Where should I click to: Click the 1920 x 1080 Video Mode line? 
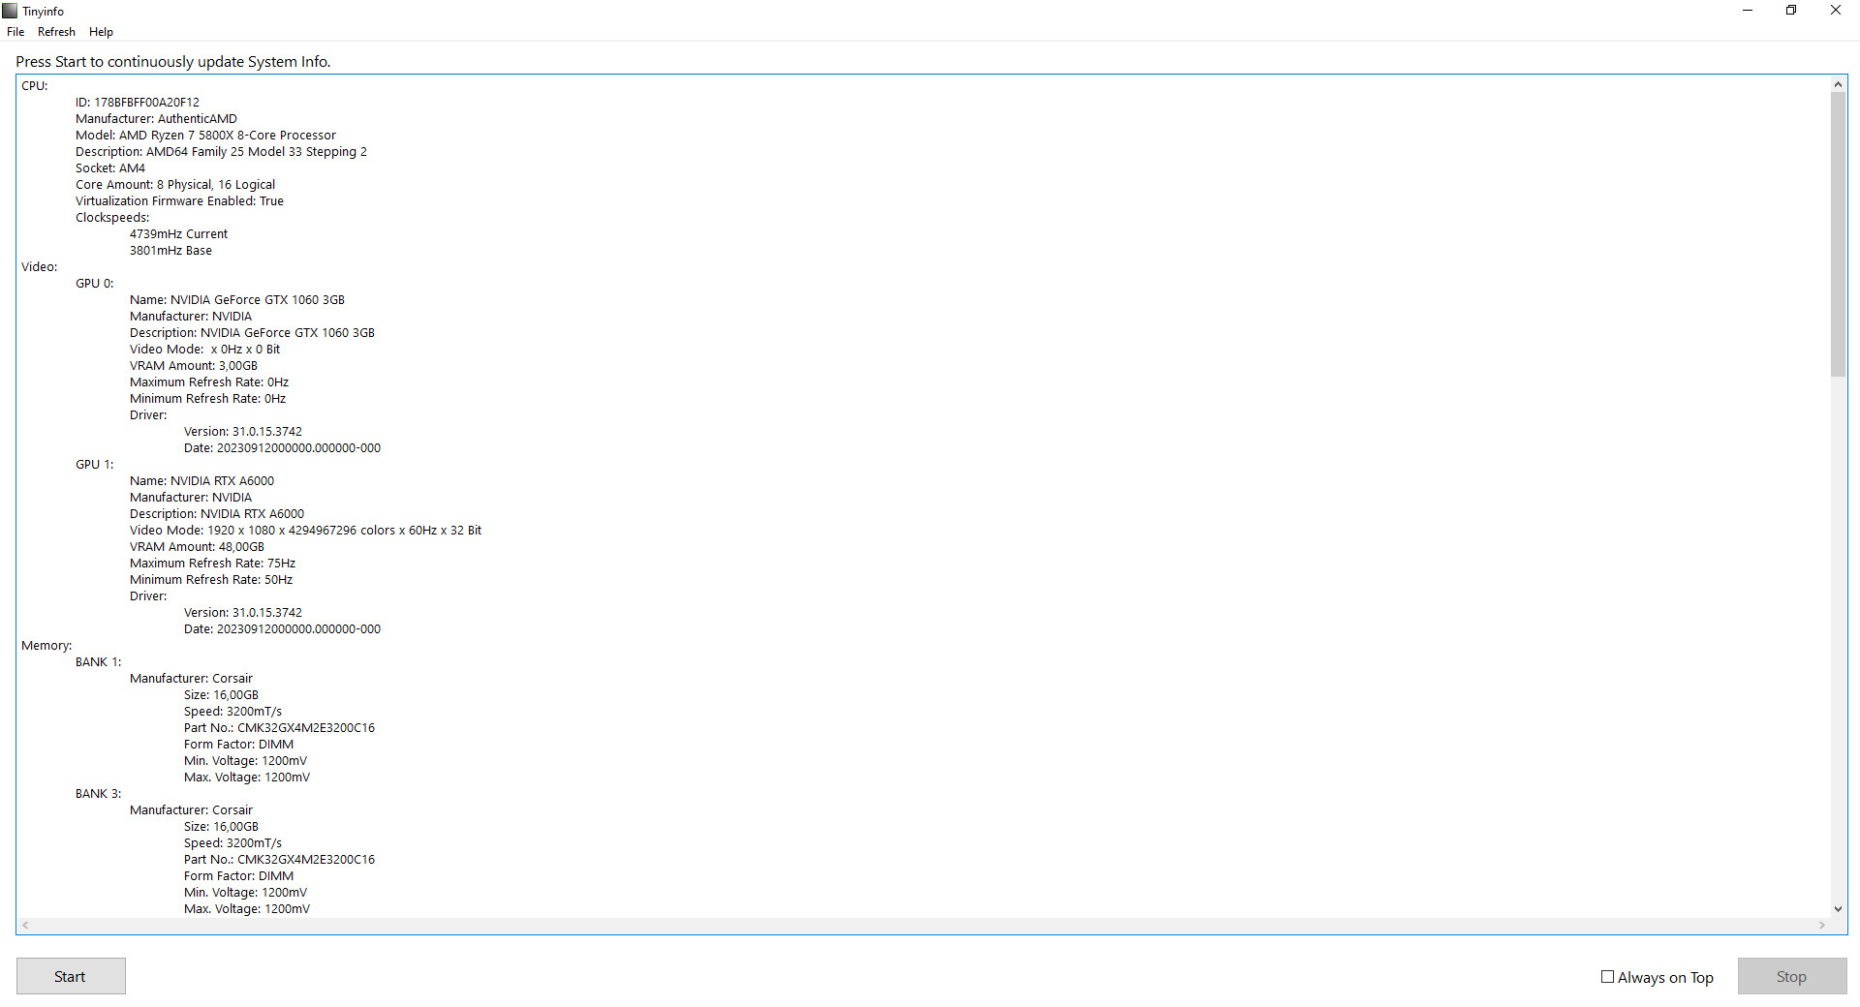click(x=305, y=531)
